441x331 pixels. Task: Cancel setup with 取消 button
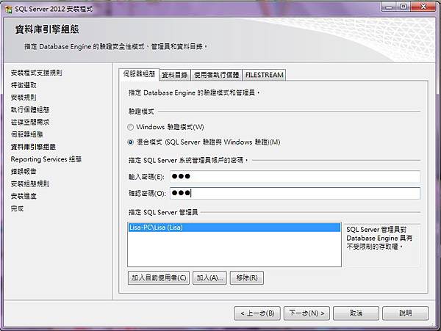click(x=356, y=313)
